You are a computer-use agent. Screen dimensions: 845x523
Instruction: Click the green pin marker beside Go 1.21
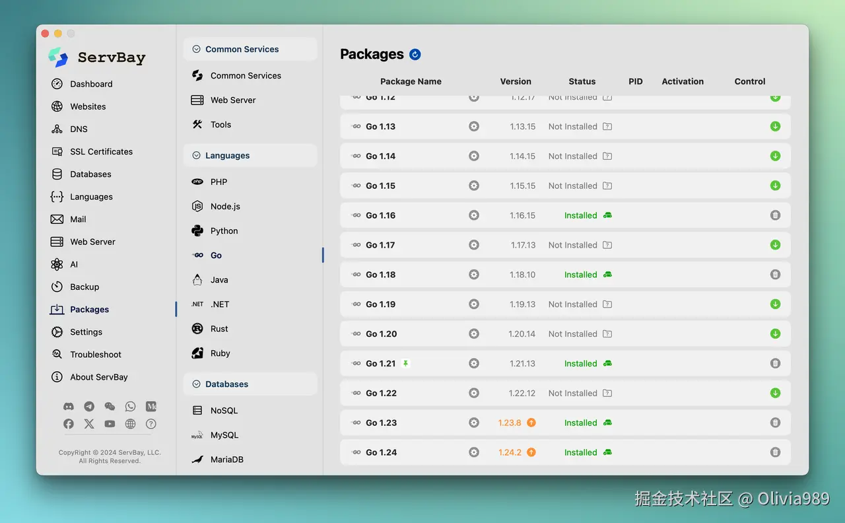click(x=406, y=363)
